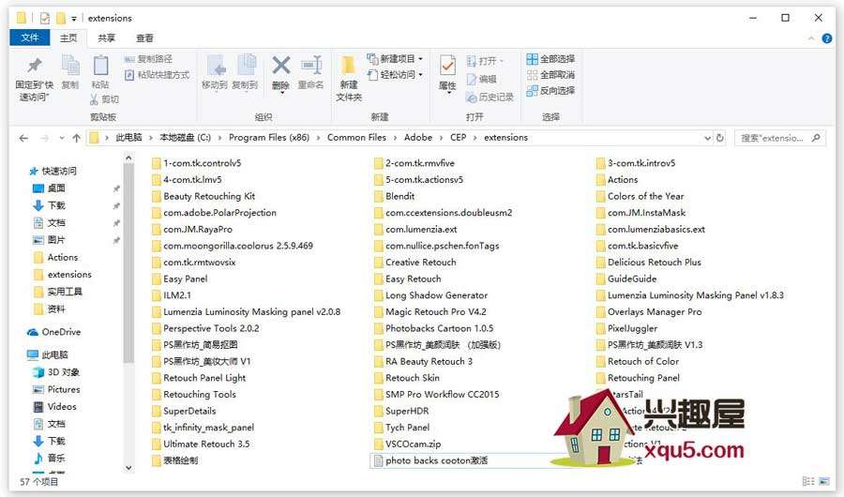Click CEP in the address path
Screen dimensions: 844x497
point(458,137)
